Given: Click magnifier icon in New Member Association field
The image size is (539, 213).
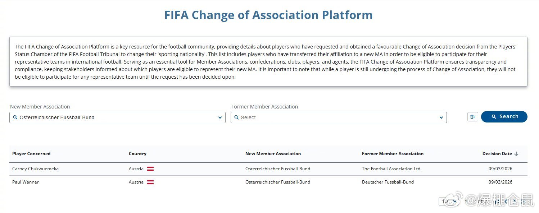Looking at the screenshot, I should 15,117.
